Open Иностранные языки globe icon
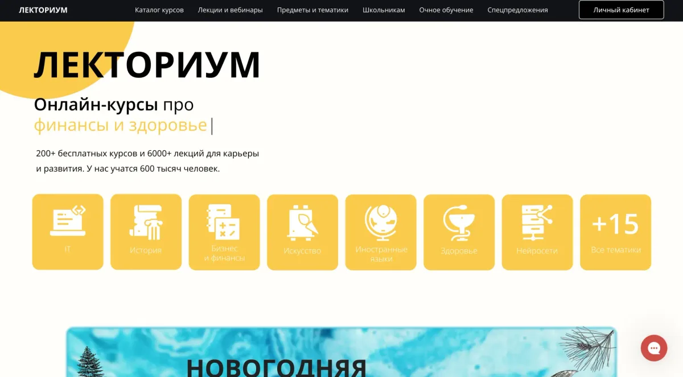The height and width of the screenshot is (377, 683). [x=381, y=221]
